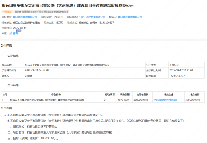Click line 三、招标（预算）控制价
This screenshot has width=207, height=143.
tap(33, 139)
